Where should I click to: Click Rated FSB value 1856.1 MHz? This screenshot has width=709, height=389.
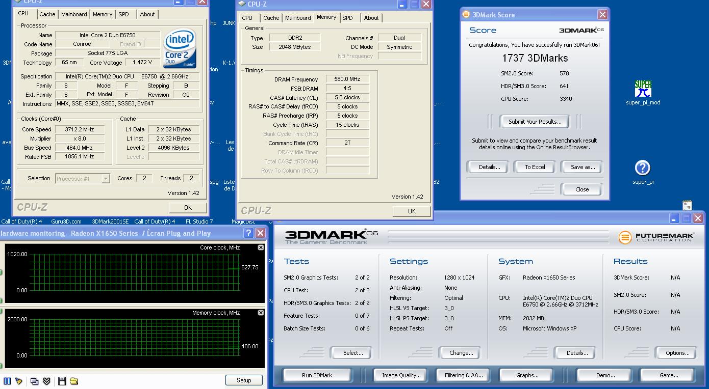[x=80, y=157]
